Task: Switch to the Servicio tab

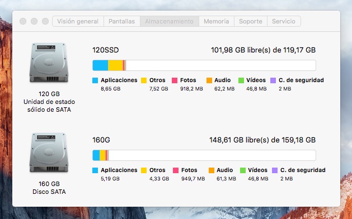Action: pos(284,21)
